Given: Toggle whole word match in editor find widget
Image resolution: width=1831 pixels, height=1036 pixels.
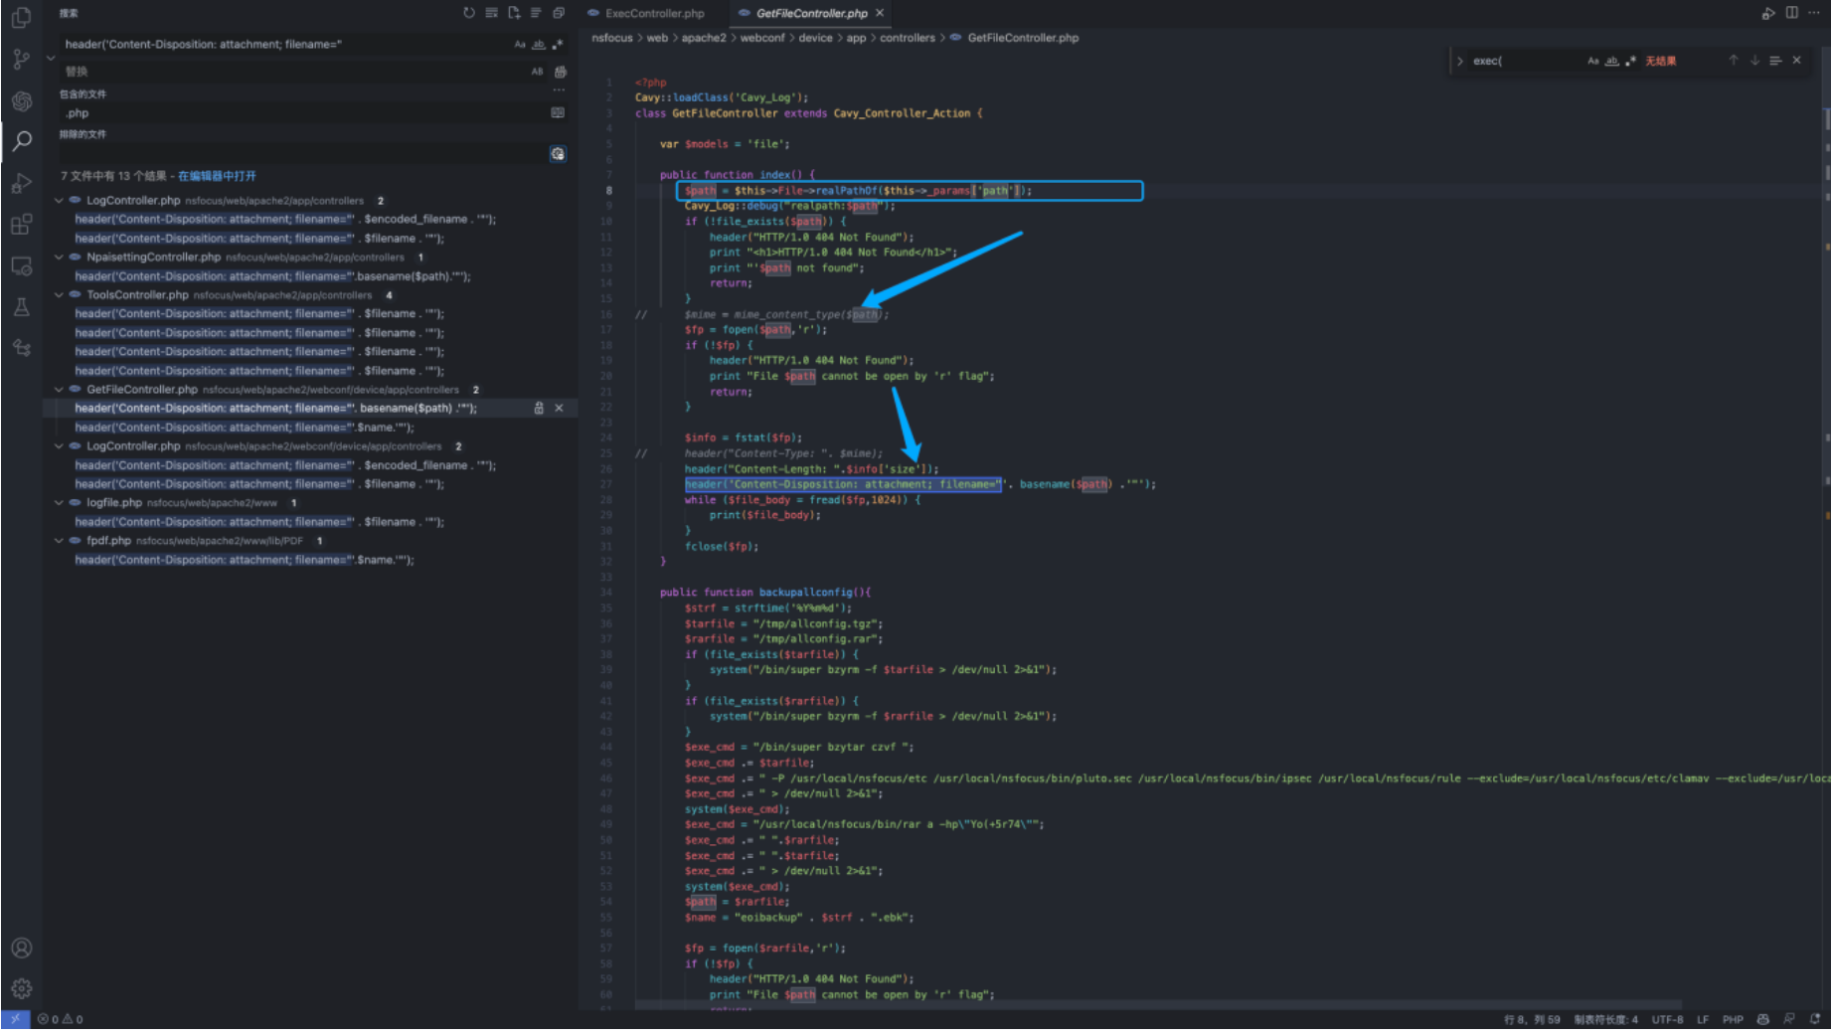Looking at the screenshot, I should (1611, 61).
